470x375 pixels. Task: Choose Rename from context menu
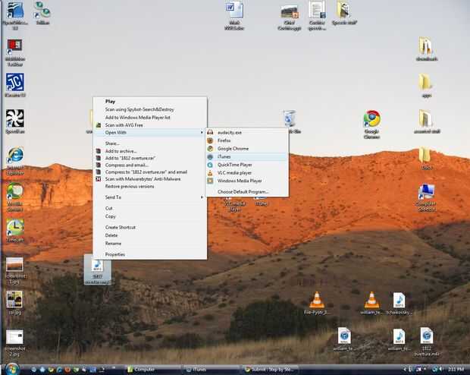150,244
